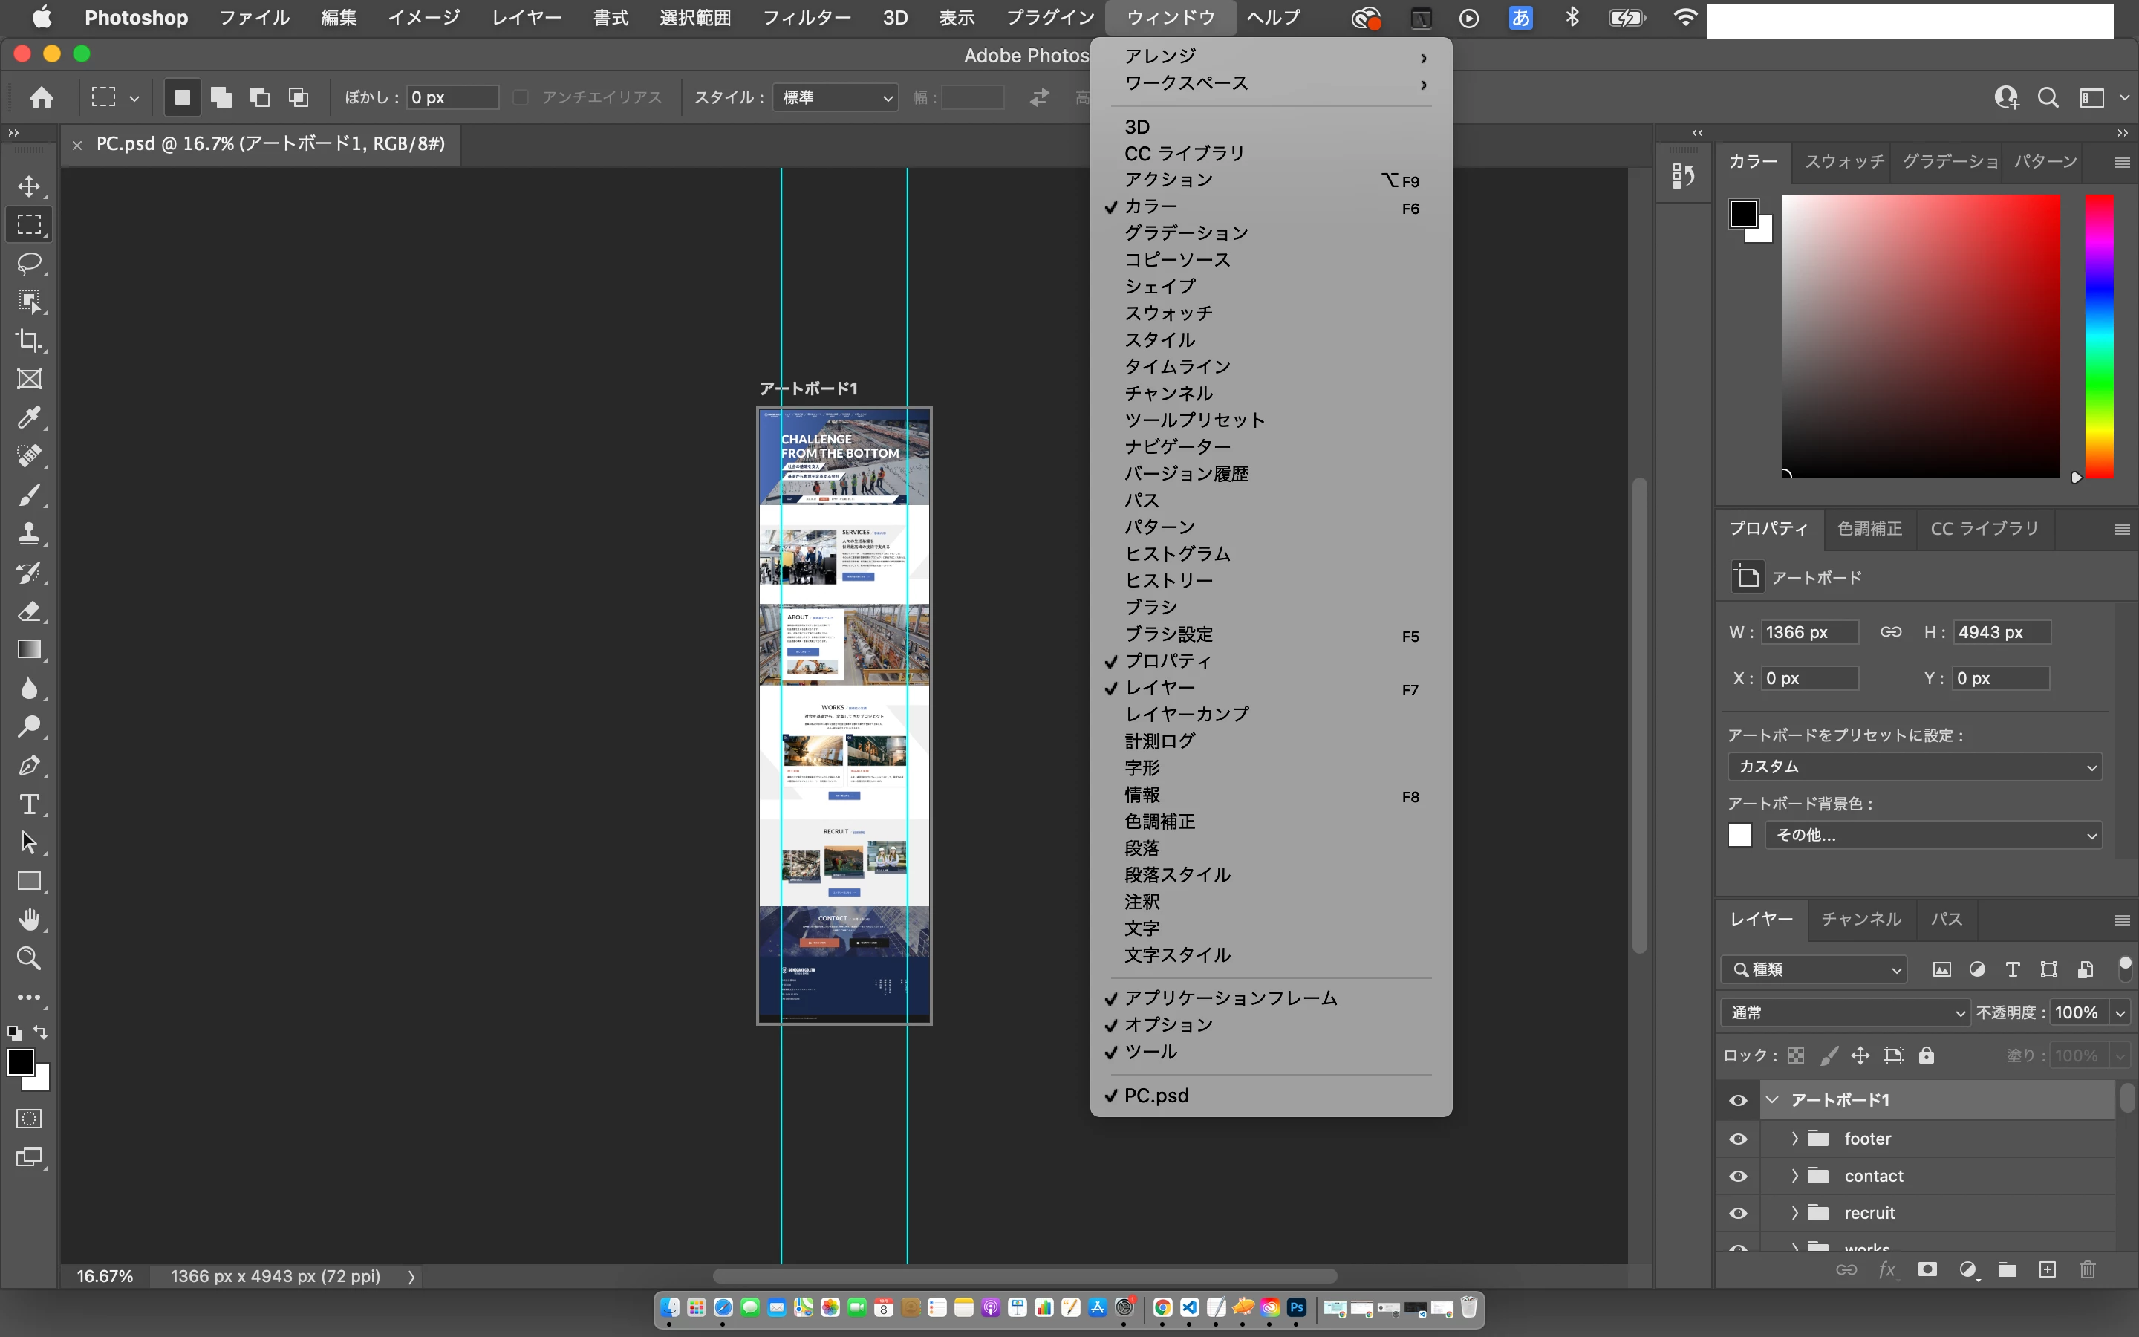Select the Horizontal Type tool
Viewport: 2139px width, 1337px height.
tap(29, 804)
